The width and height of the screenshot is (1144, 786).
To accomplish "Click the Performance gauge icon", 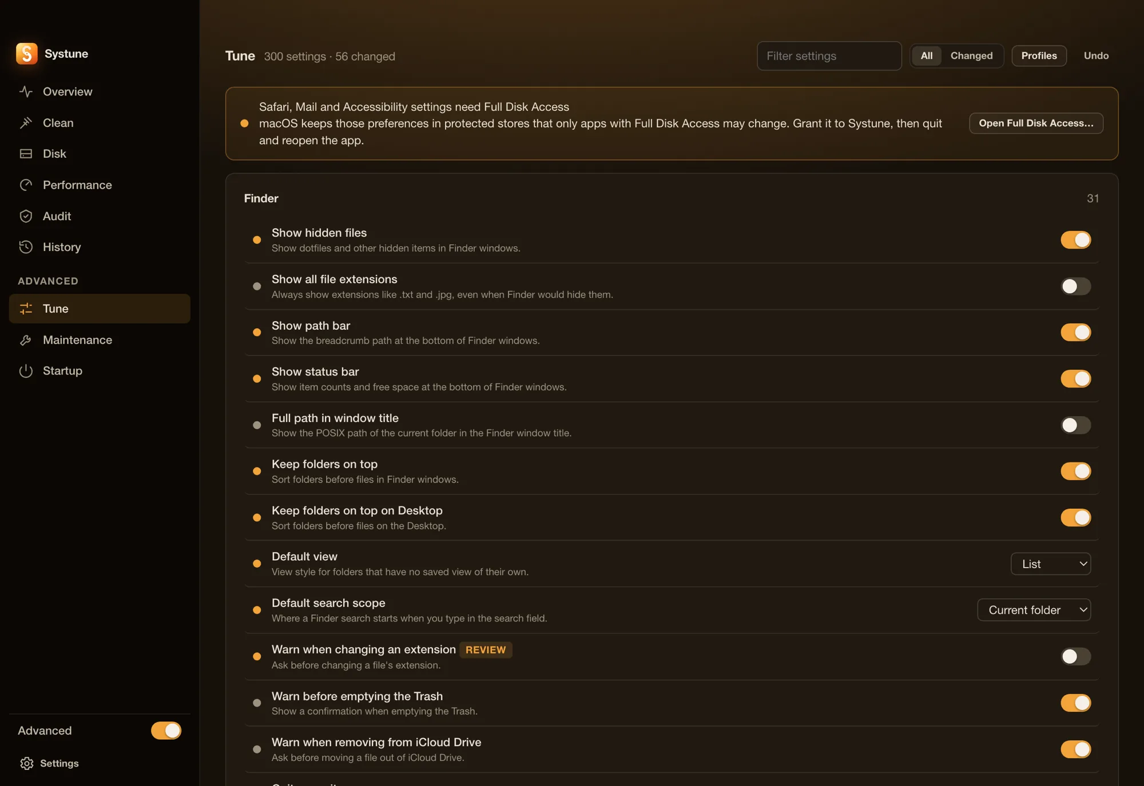I will pos(26,185).
